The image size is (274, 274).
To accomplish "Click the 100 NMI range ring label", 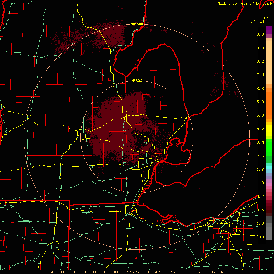I will 137,24.
